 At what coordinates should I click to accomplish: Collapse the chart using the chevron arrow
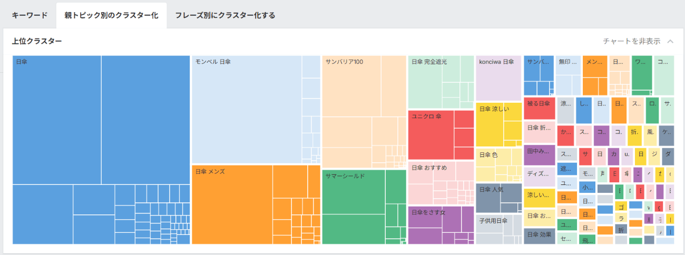670,41
